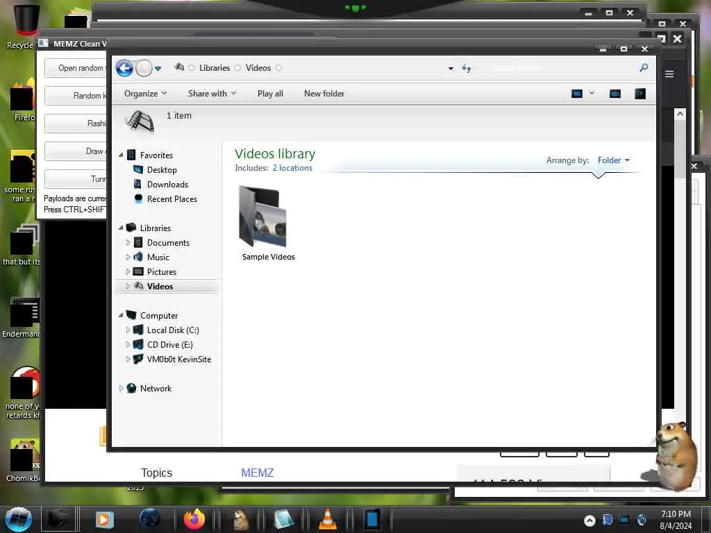Expand the Pictures library node
Viewport: 711px width, 533px height.
click(x=128, y=272)
